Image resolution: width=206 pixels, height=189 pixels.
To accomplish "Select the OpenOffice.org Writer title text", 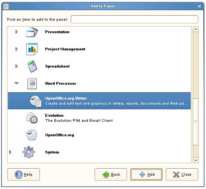I will [x=66, y=98].
